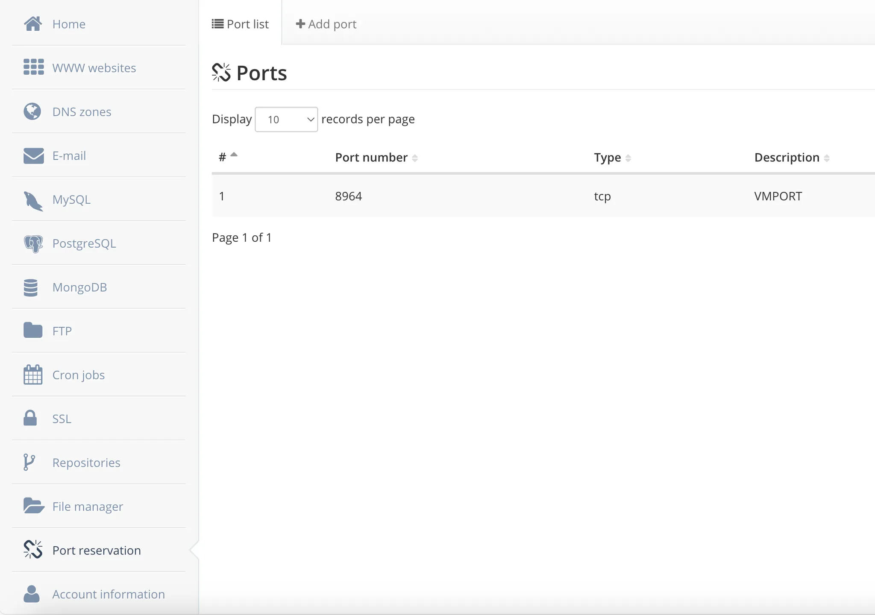The image size is (875, 615).
Task: Select the SSL padlock icon
Action: click(x=29, y=418)
